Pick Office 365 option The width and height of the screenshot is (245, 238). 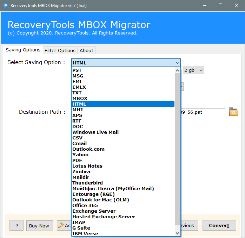point(123,206)
